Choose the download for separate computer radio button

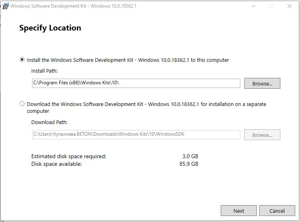[x=22, y=104]
